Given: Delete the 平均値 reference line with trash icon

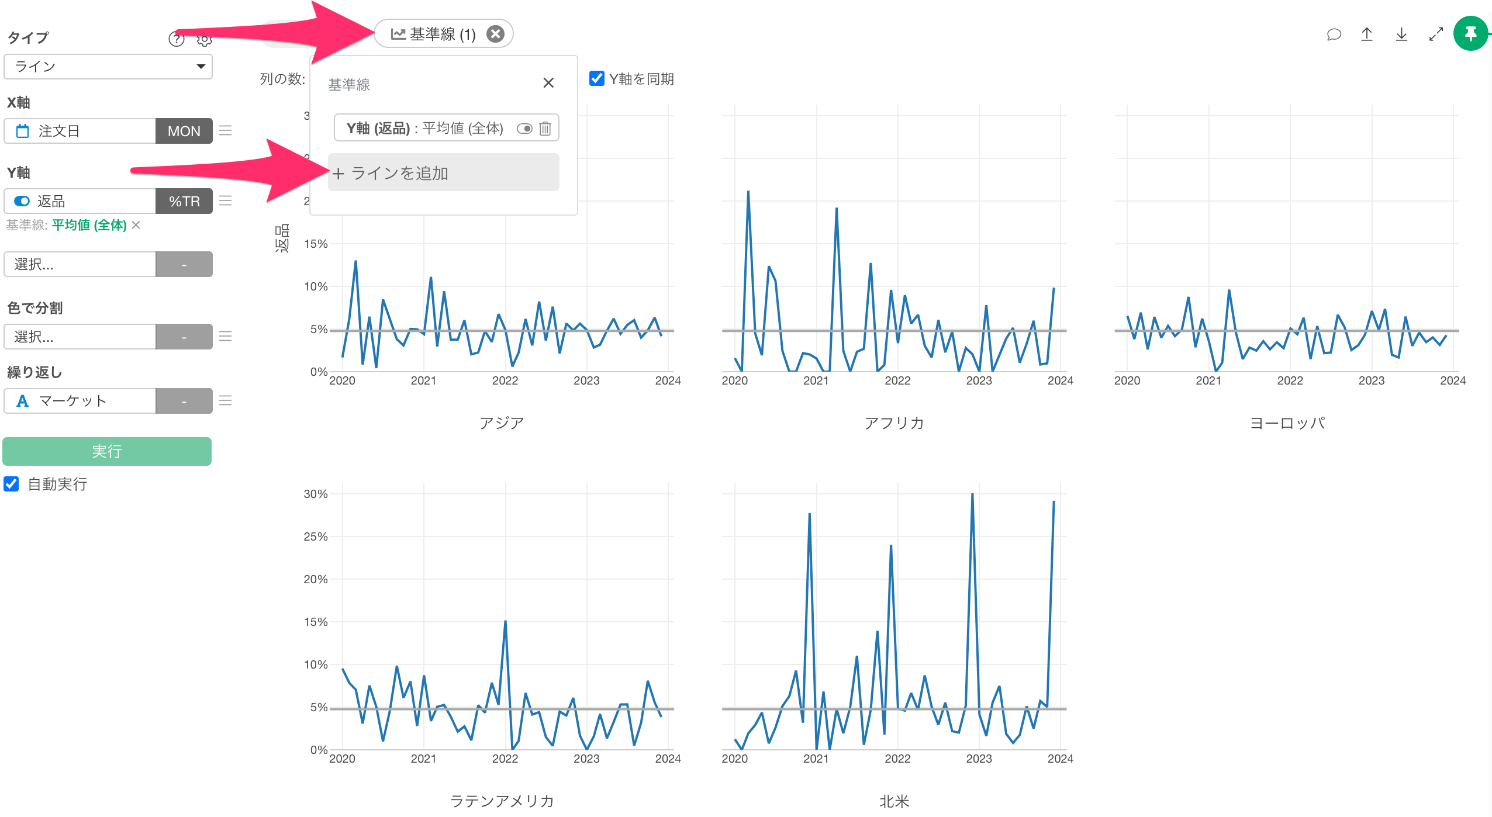Looking at the screenshot, I should 545,128.
